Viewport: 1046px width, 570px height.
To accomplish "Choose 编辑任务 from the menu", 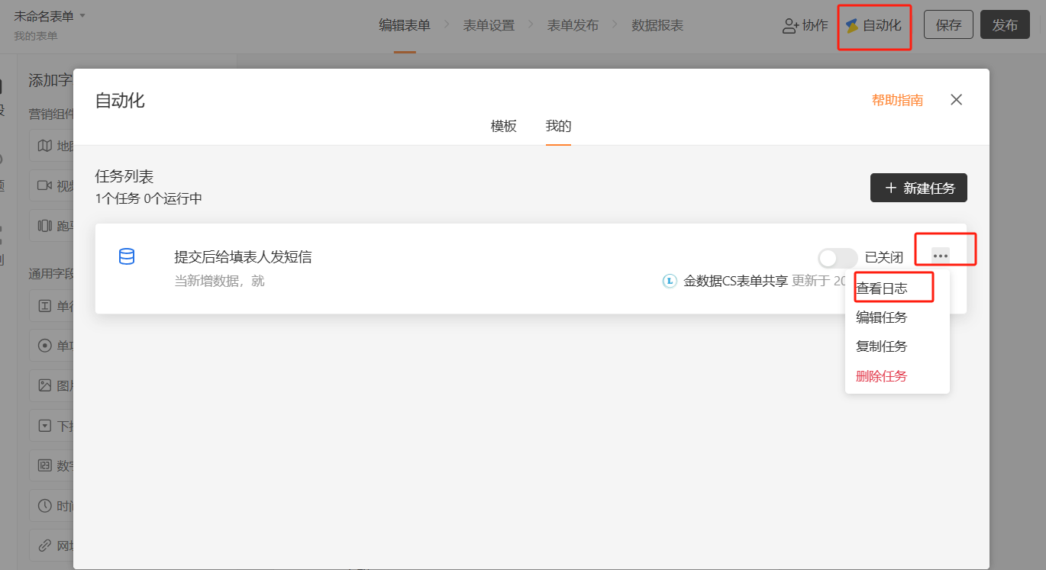I will pyautogui.click(x=882, y=317).
